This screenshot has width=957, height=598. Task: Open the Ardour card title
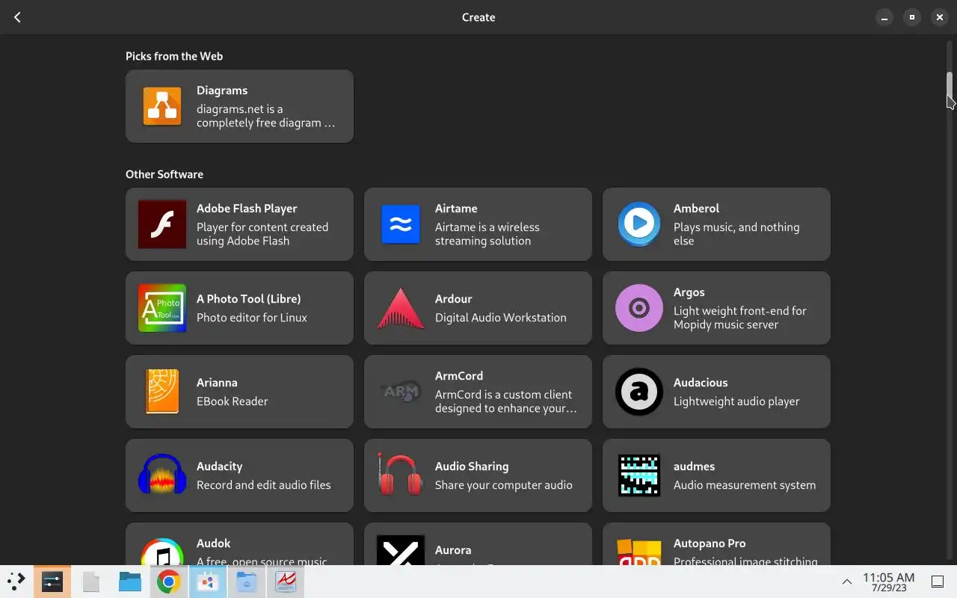pyautogui.click(x=453, y=299)
